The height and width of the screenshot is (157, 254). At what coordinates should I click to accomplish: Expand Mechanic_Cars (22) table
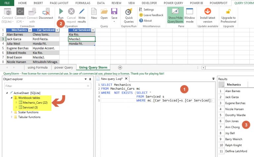[x=16, y=103]
